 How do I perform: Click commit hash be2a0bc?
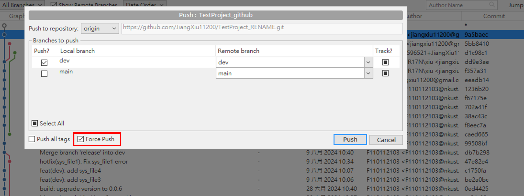tap(476, 180)
